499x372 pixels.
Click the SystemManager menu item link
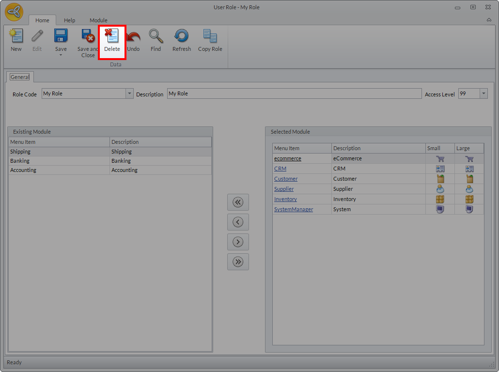tap(294, 209)
